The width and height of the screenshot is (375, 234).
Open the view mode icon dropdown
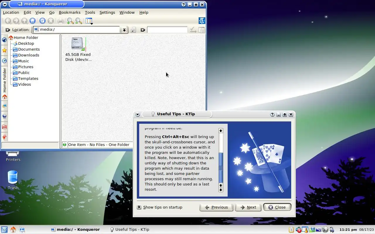pyautogui.click(x=89, y=21)
